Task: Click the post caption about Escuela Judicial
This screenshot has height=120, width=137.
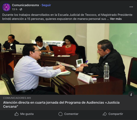Action: click(67, 17)
